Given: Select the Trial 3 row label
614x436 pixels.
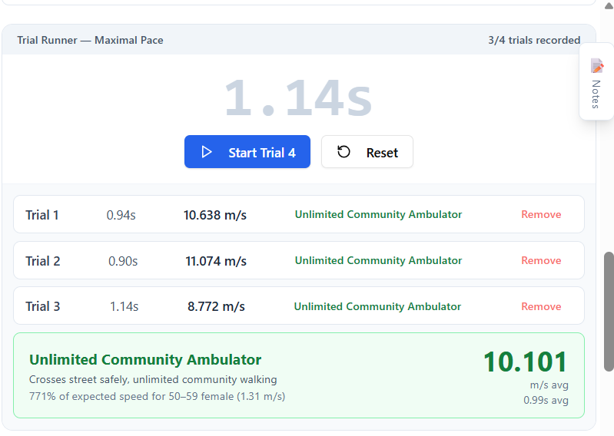Looking at the screenshot, I should click(43, 306).
